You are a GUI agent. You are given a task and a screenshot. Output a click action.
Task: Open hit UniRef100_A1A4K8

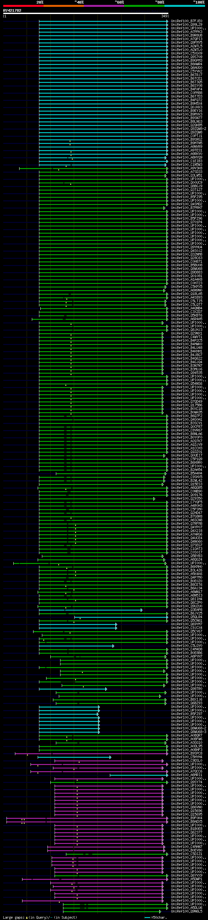(x=187, y=279)
